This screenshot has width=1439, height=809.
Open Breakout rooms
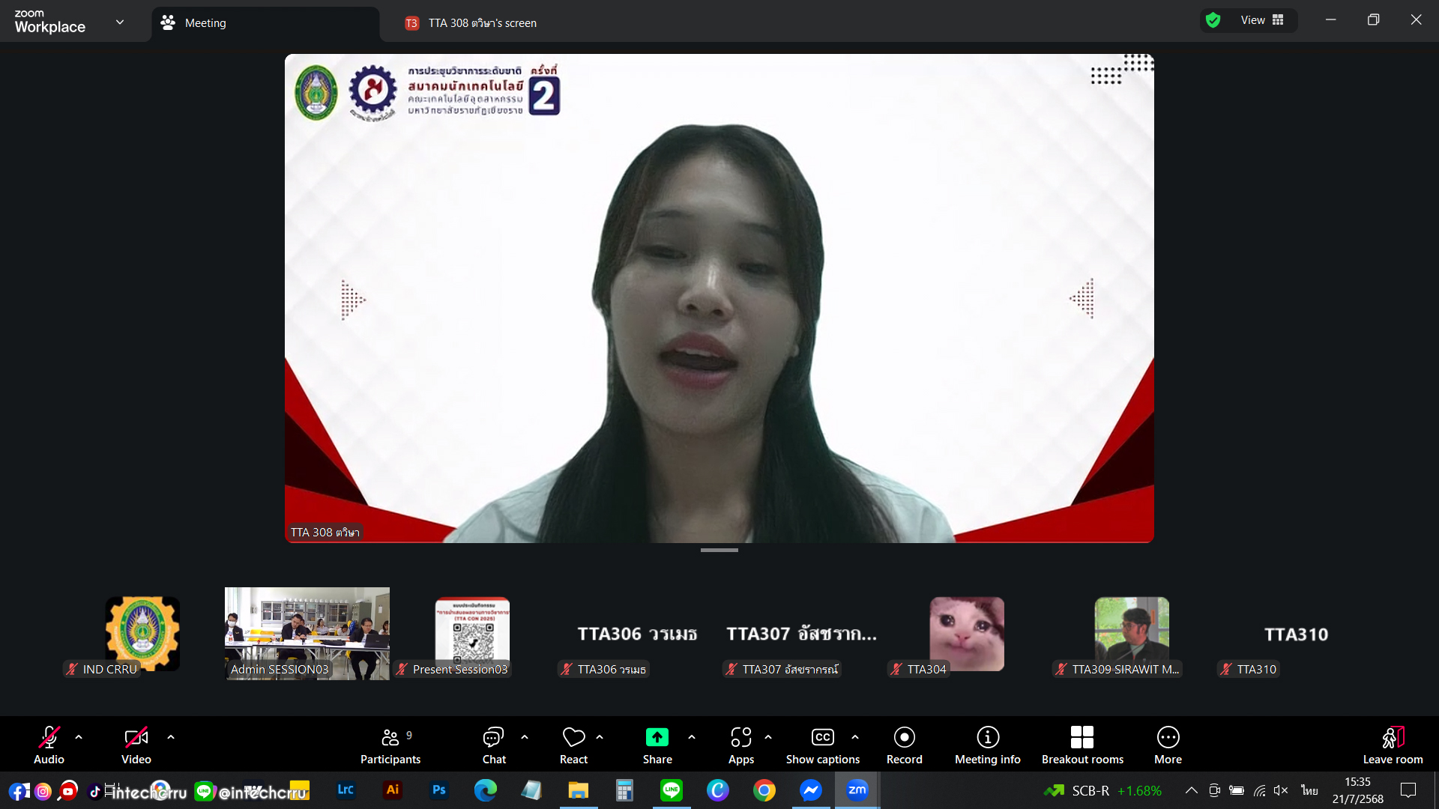(x=1081, y=745)
